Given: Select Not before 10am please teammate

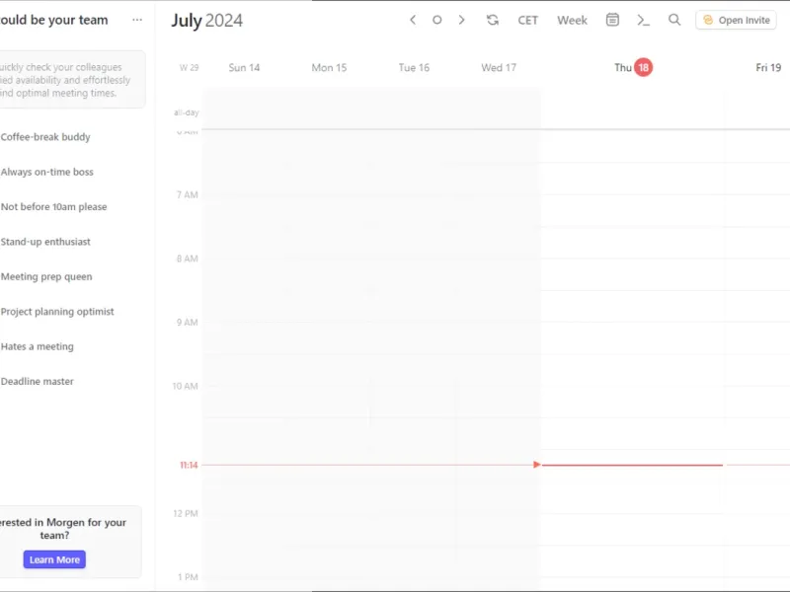Looking at the screenshot, I should click(x=53, y=207).
